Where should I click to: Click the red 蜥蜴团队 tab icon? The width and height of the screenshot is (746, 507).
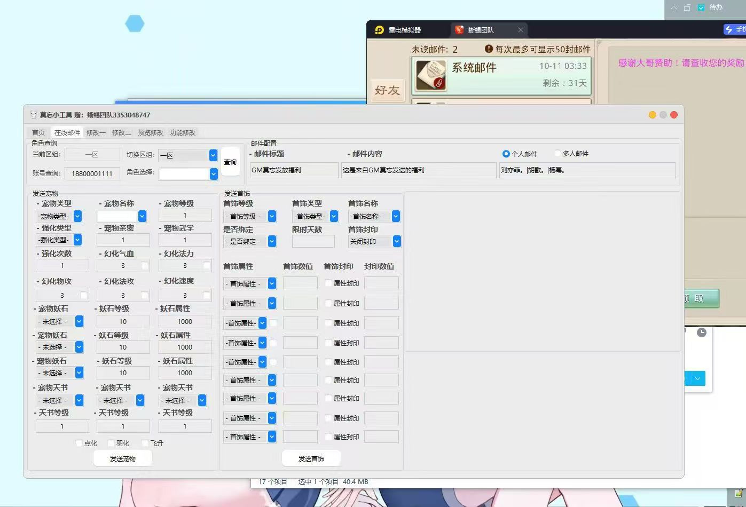[459, 30]
